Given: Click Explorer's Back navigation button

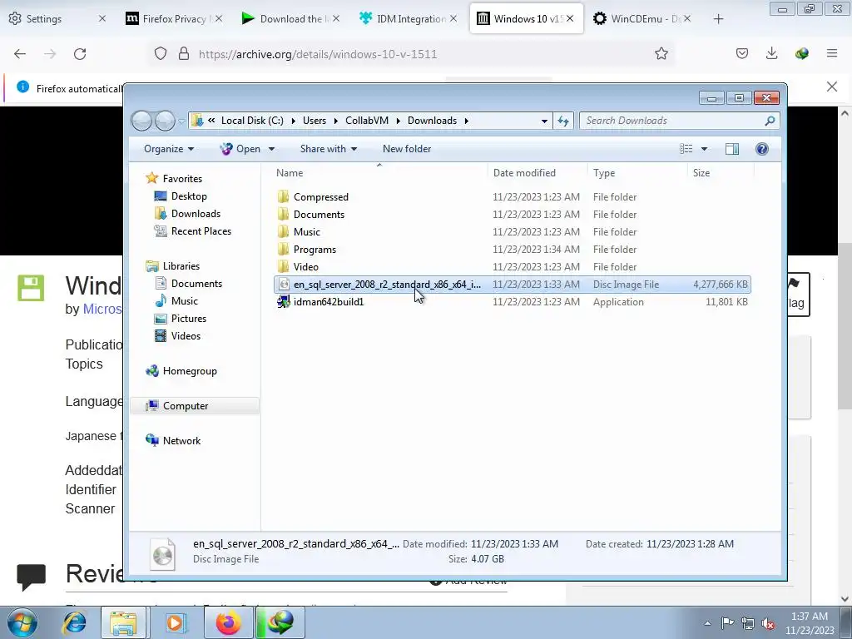Looking at the screenshot, I should pos(141,121).
